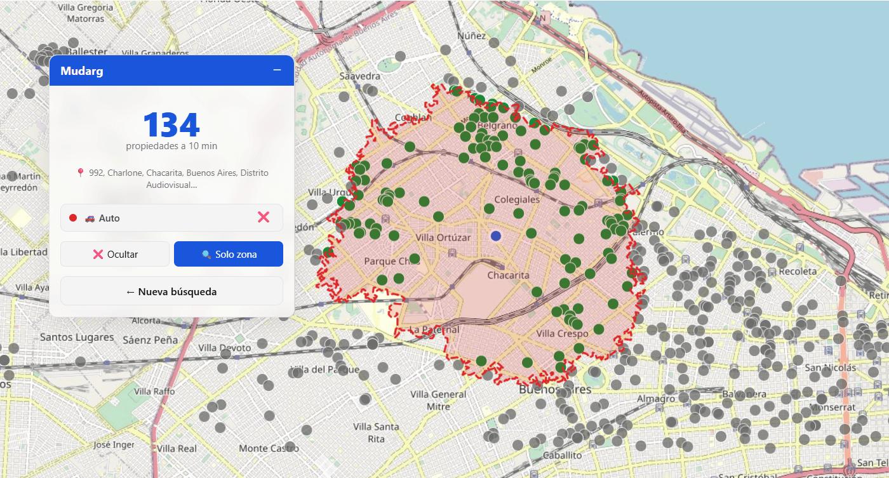Open gray property marker right of Núñez label
The image size is (889, 478).
point(495,42)
